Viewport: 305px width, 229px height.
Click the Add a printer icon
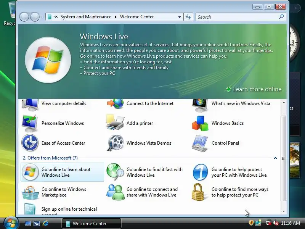click(x=115, y=122)
